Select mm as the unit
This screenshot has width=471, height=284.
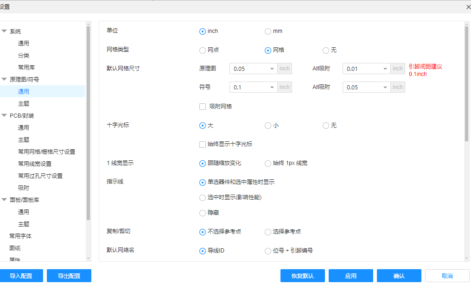tap(268, 32)
